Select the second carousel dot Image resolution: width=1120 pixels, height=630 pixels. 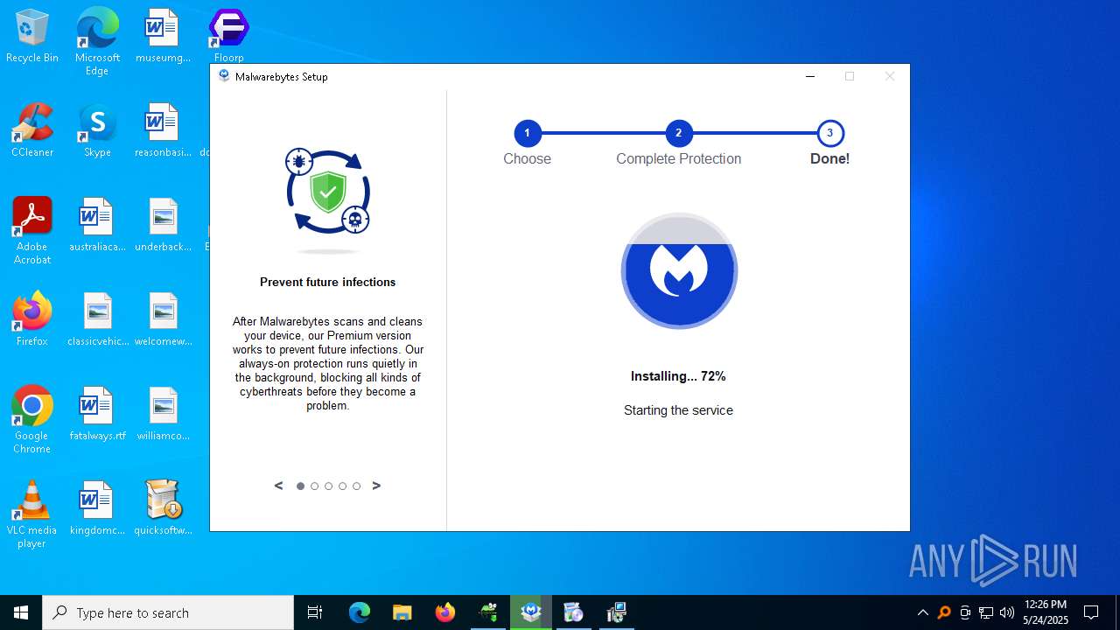point(314,486)
